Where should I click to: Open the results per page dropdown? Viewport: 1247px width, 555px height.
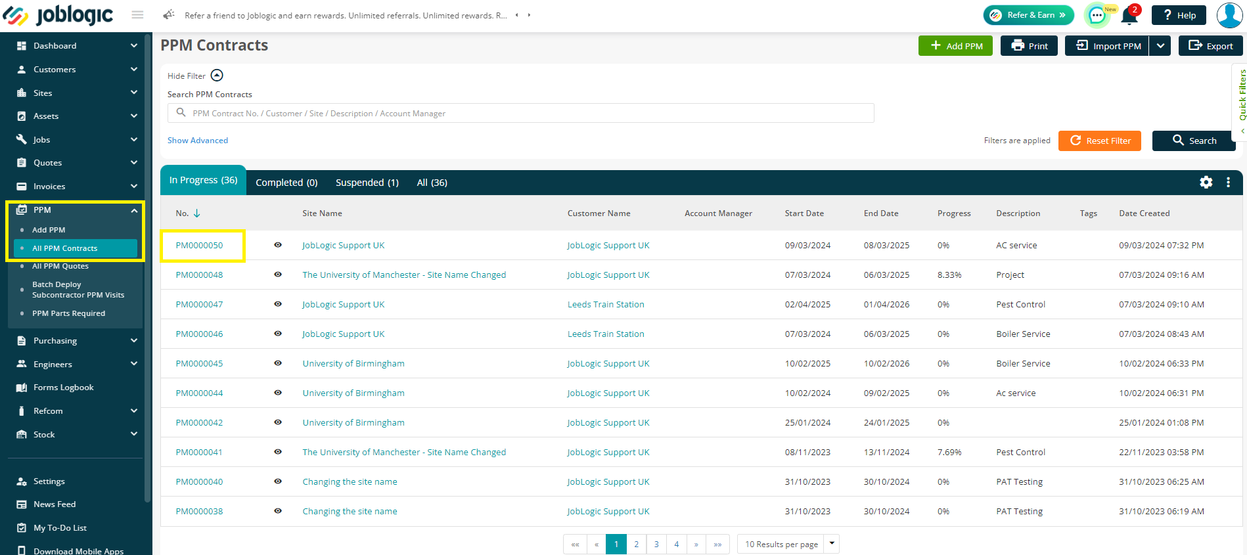832,544
